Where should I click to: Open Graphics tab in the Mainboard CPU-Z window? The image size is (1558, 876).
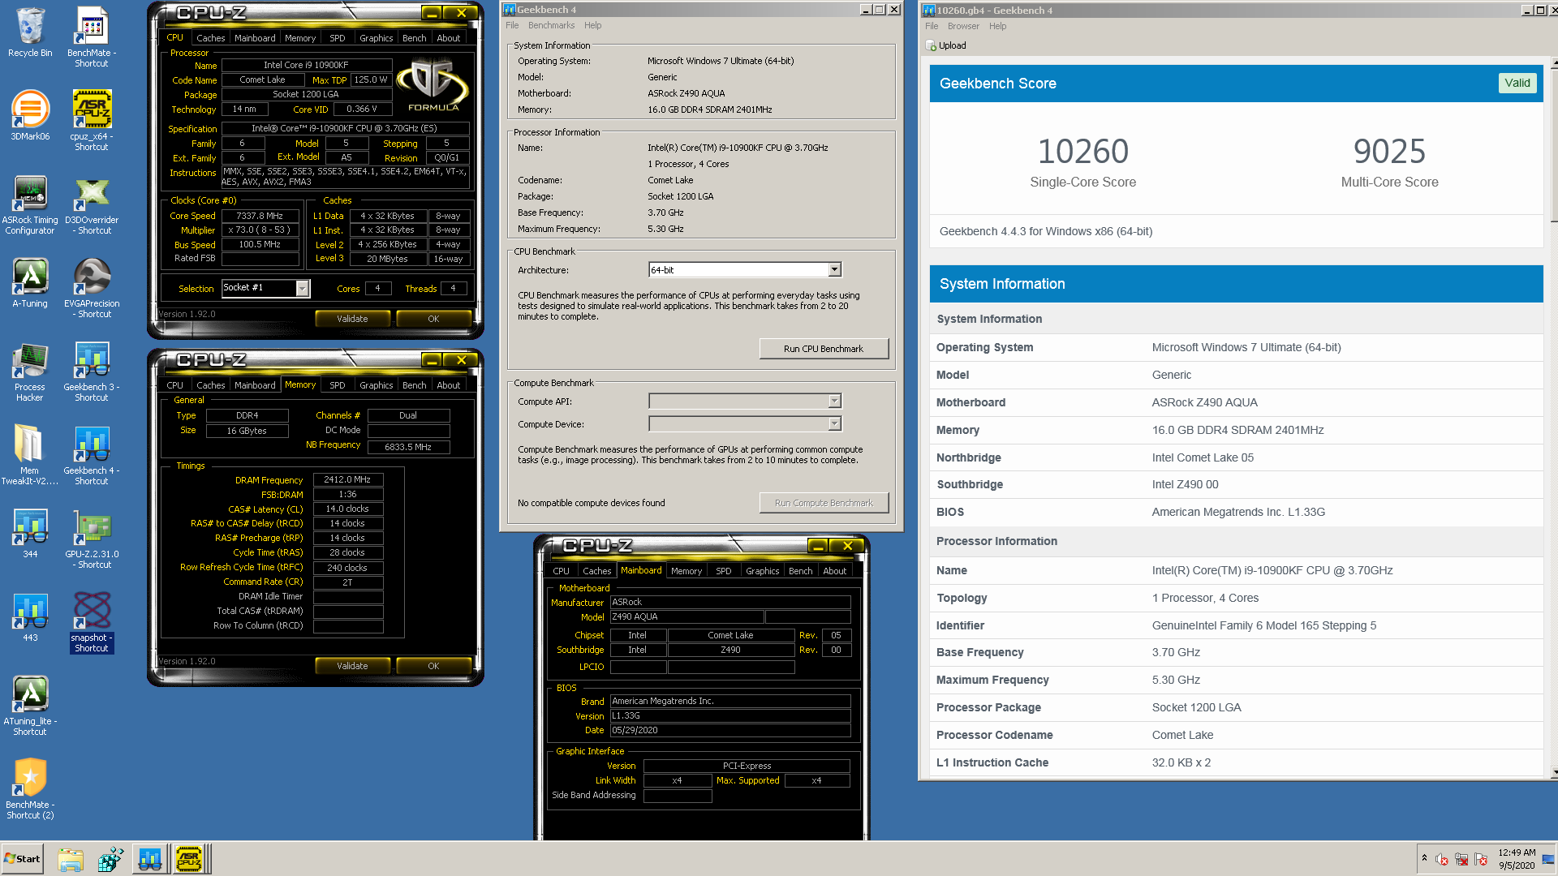point(762,571)
